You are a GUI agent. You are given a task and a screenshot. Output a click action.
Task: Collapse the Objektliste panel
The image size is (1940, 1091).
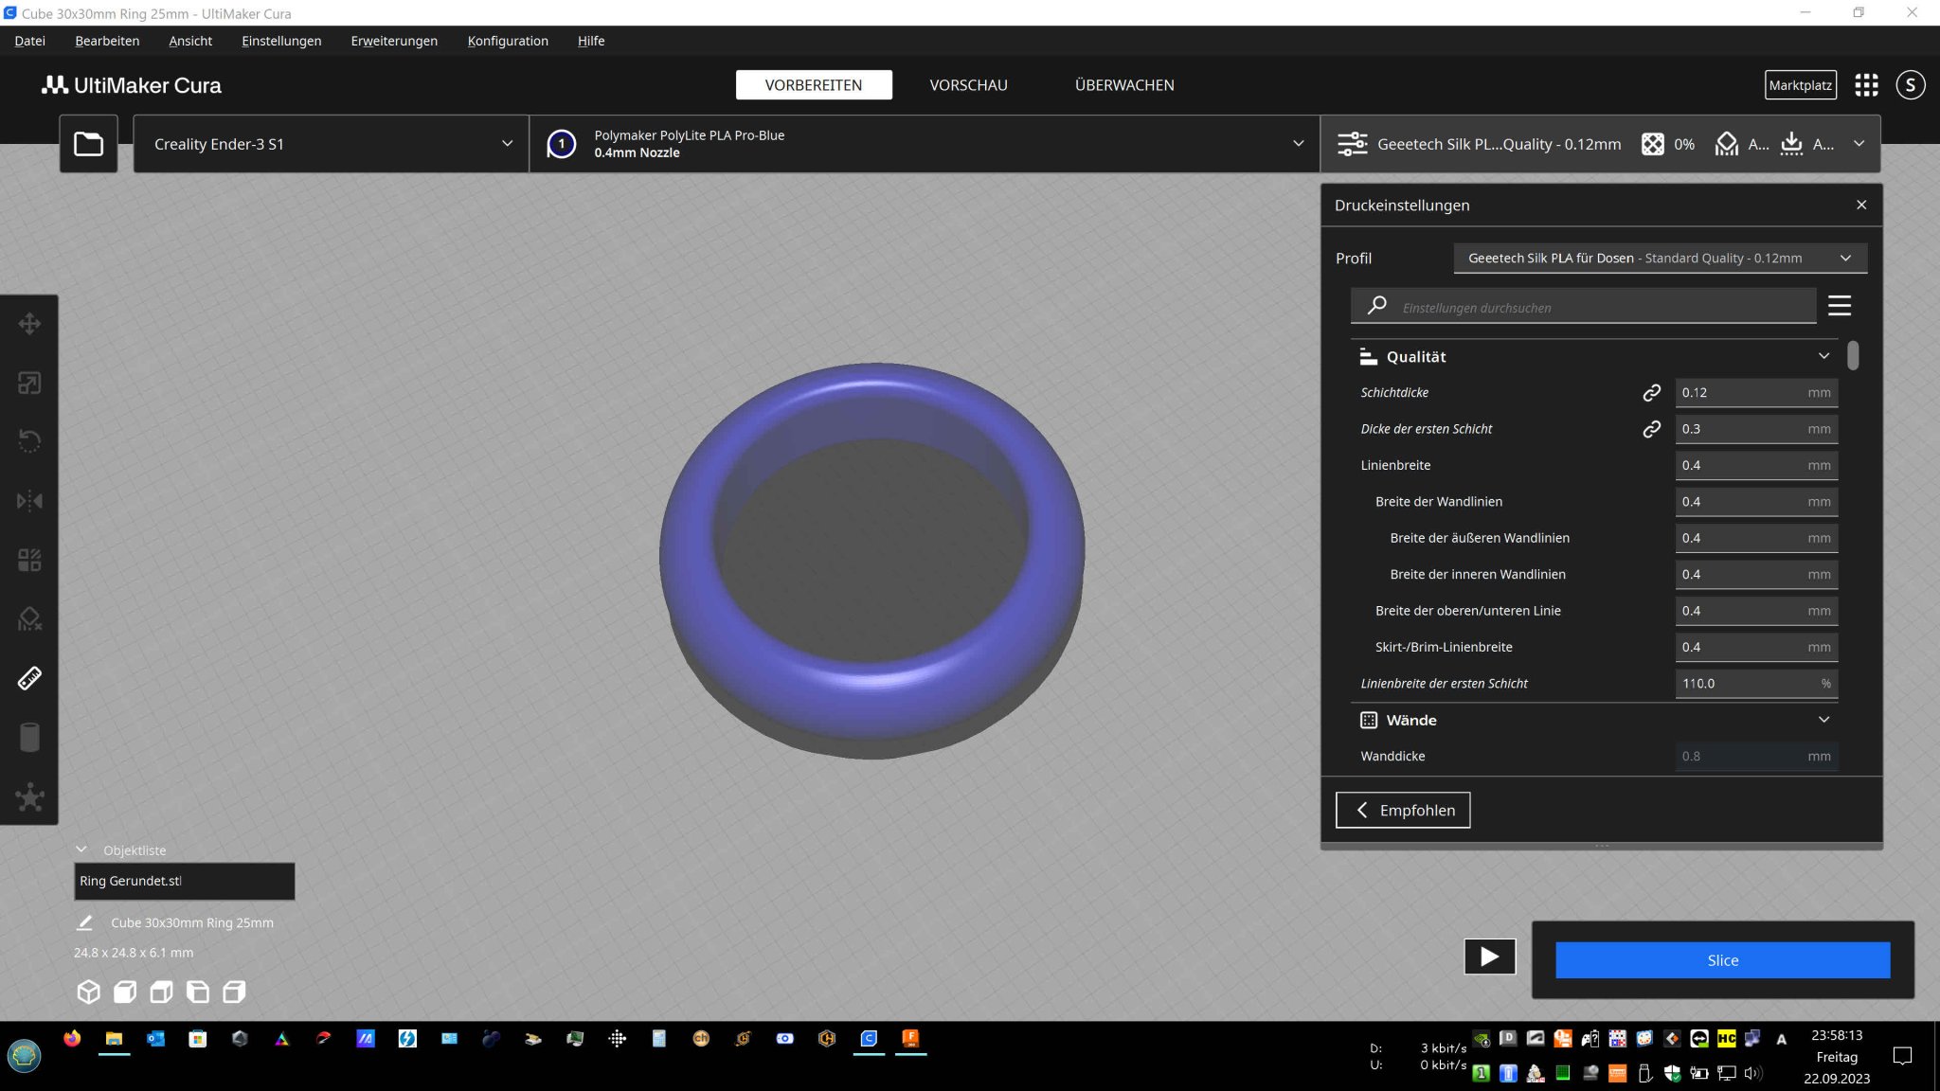pos(81,850)
